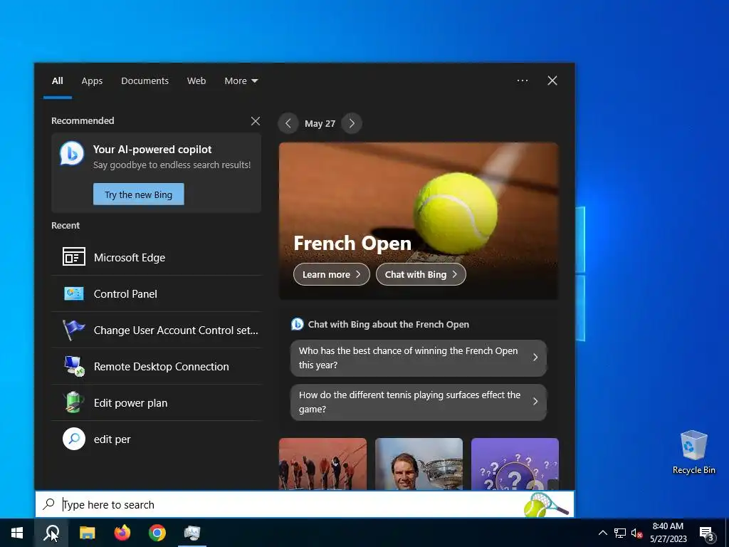Screen dimensions: 729x547
Task: Click the 'Type here to search' field
Action: point(305,504)
